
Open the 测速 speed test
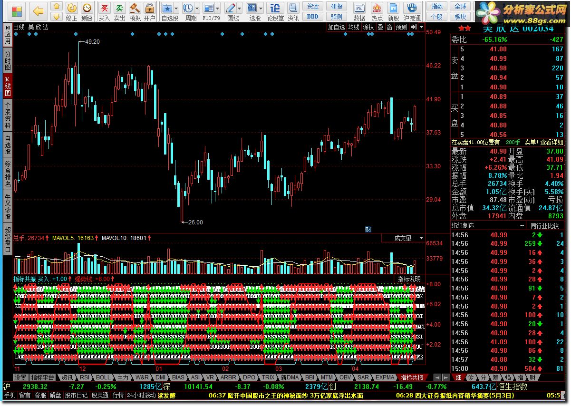87,11
